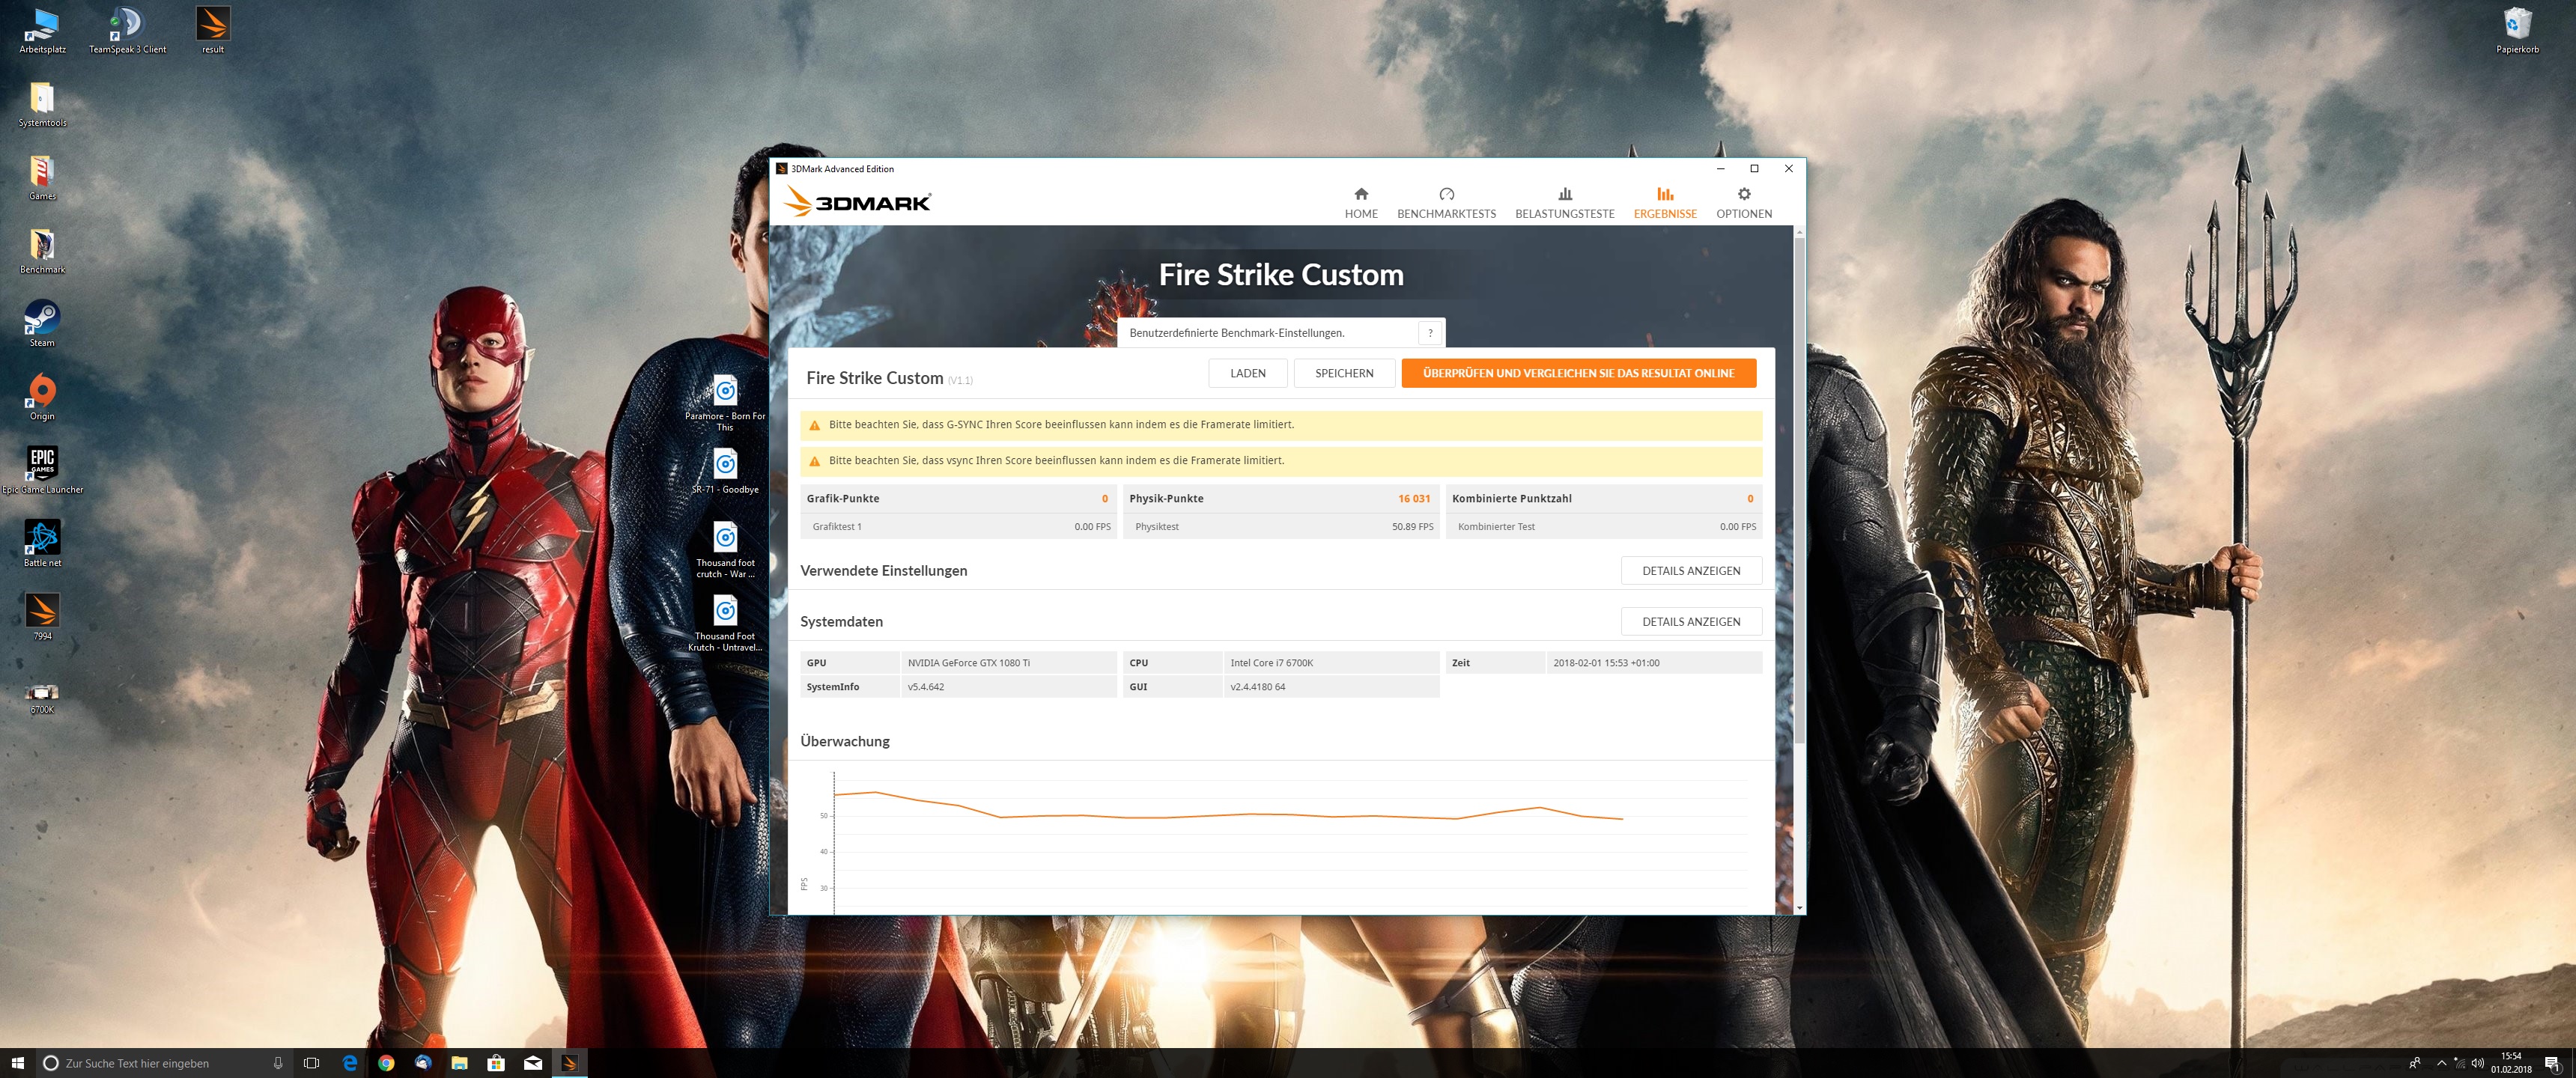Expand details for Verwendete Einstellungen
2576x1078 pixels.
(x=1690, y=571)
